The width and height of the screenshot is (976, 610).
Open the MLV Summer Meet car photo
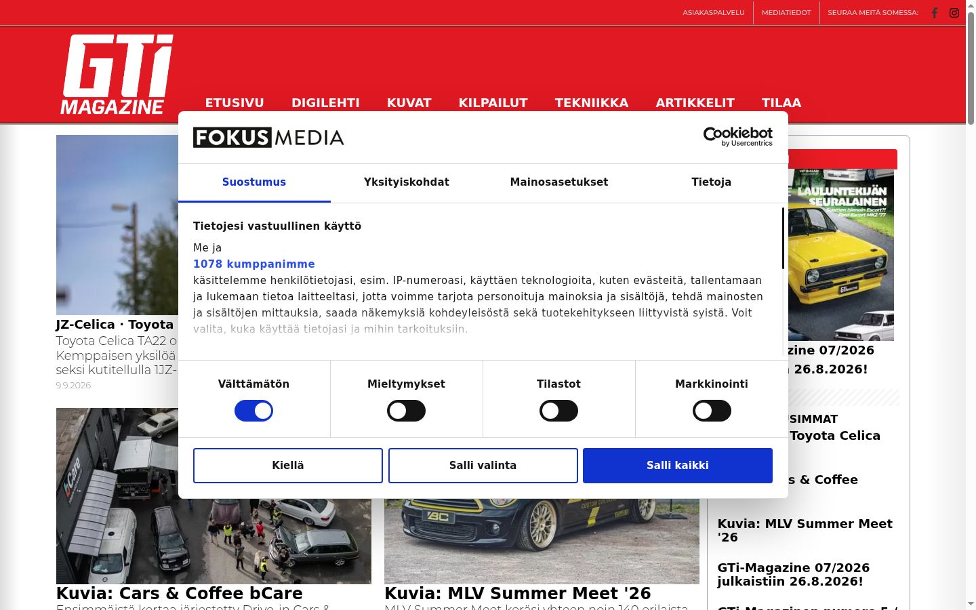(542, 541)
